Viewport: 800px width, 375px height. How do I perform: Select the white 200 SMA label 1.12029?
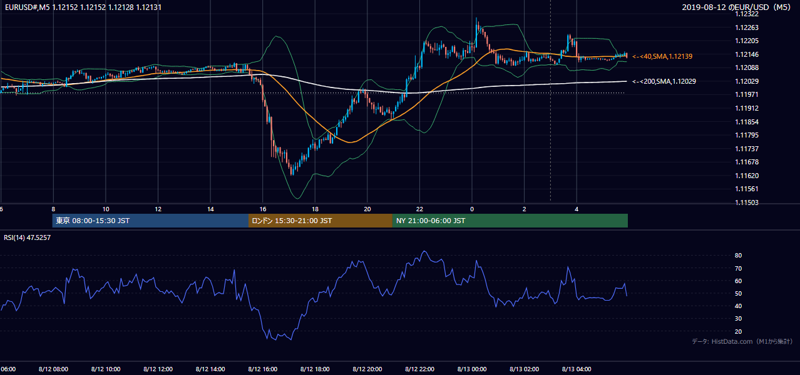pyautogui.click(x=665, y=81)
